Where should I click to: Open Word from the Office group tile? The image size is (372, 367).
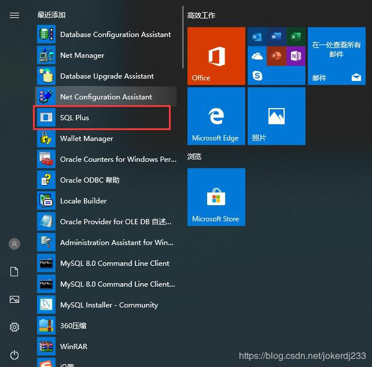tap(277, 37)
